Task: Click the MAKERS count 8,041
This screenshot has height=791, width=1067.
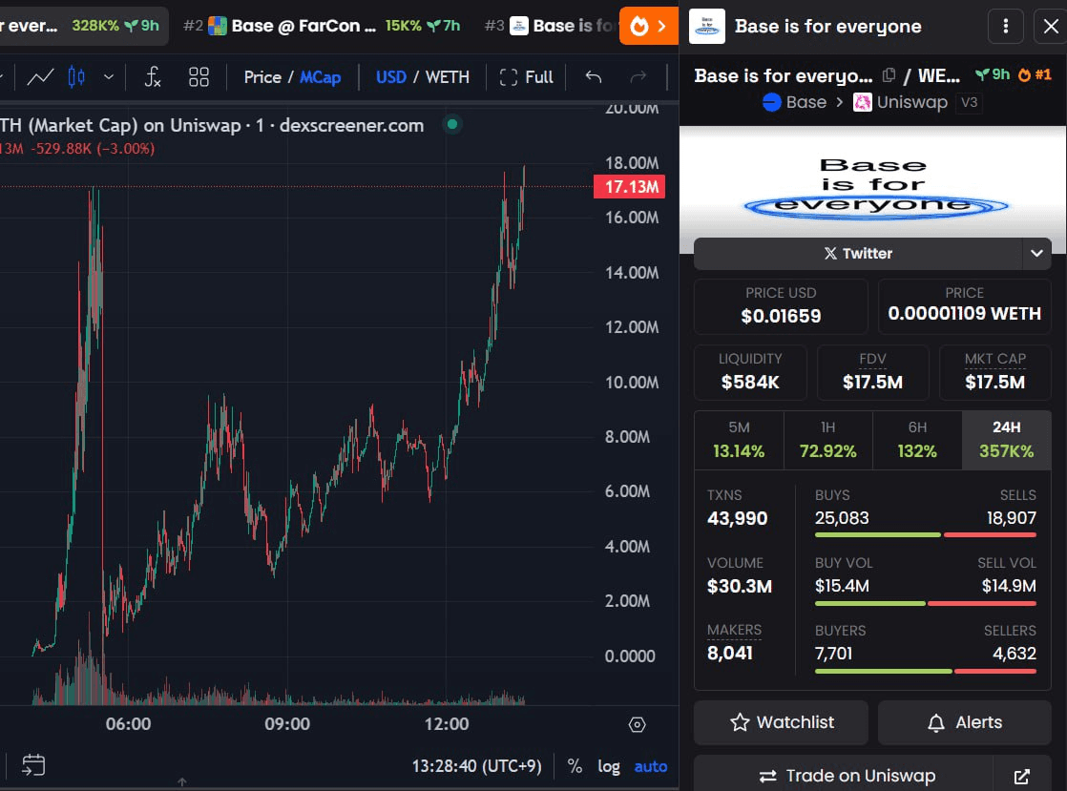Action: click(730, 654)
